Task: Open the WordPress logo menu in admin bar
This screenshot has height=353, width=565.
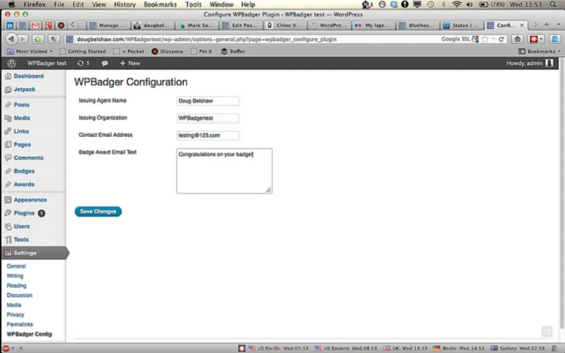Action: coord(12,63)
